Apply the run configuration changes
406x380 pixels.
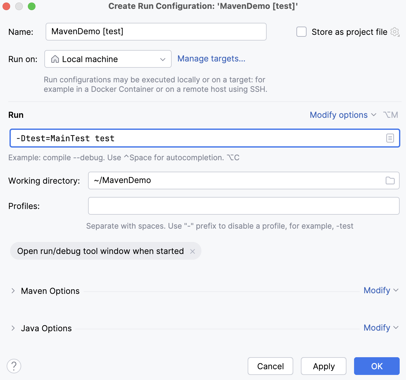pos(323,366)
